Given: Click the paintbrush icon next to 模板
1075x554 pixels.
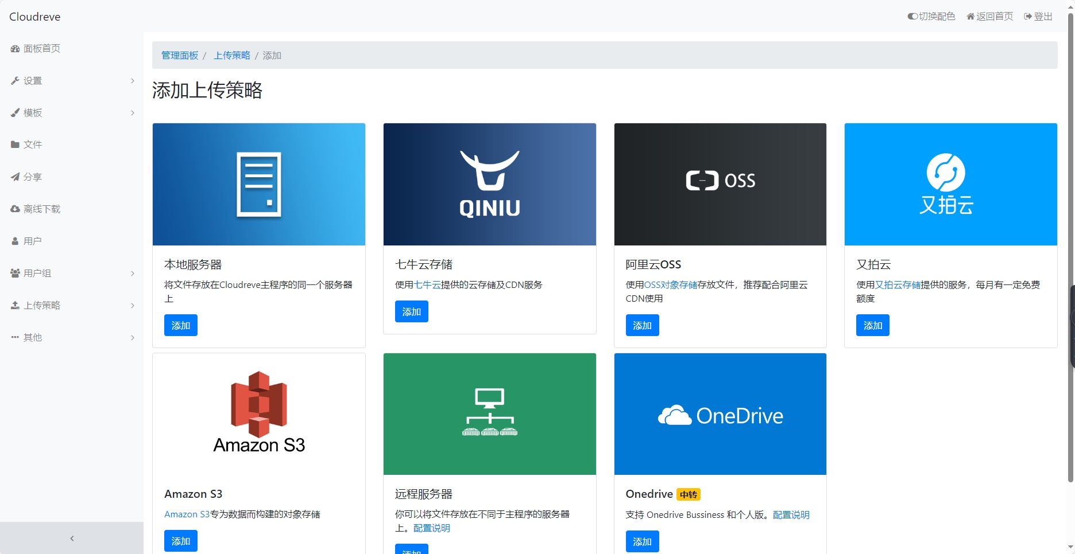Looking at the screenshot, I should pyautogui.click(x=15, y=113).
